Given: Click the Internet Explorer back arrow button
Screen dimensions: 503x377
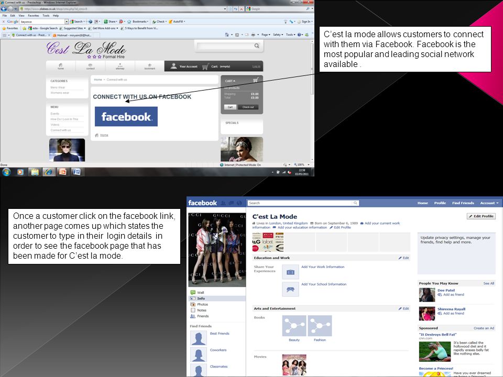Looking at the screenshot, I should [x=4, y=9].
